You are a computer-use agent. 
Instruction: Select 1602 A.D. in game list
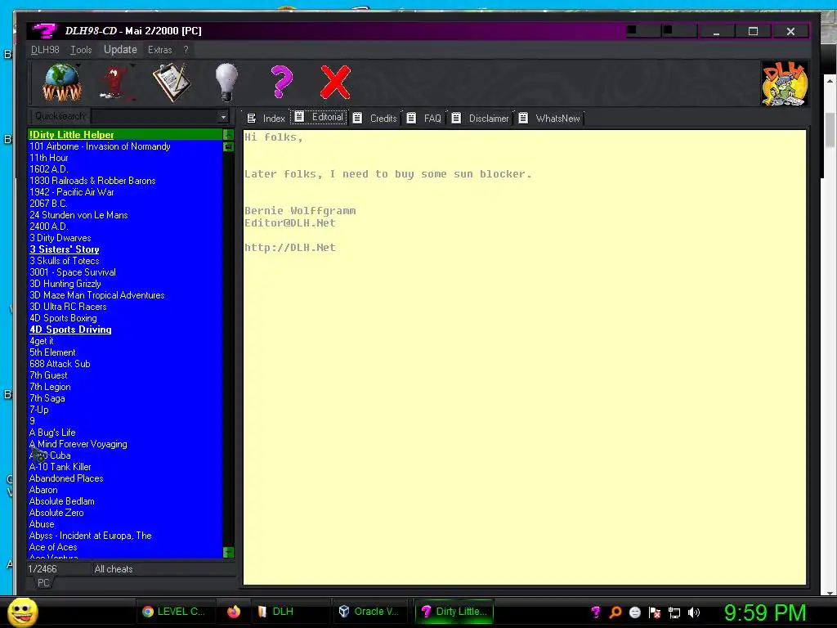tap(124, 169)
